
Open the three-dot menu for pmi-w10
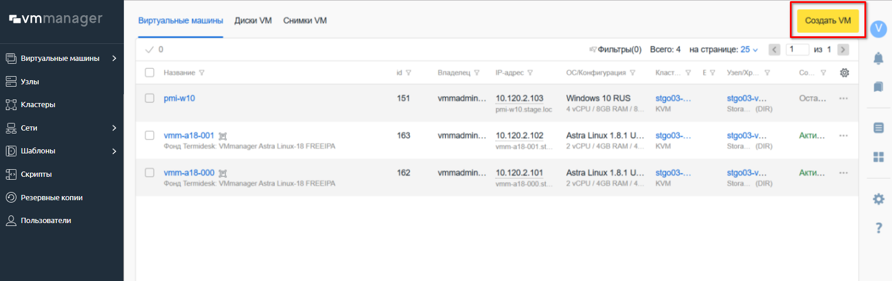click(844, 98)
